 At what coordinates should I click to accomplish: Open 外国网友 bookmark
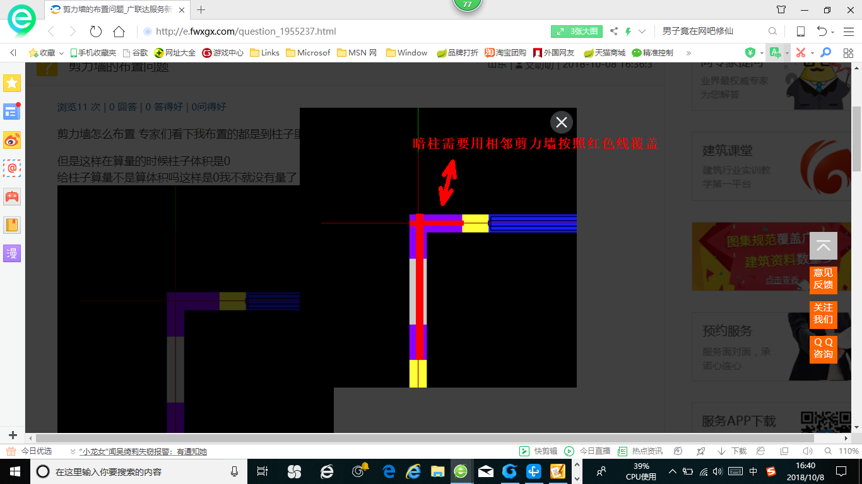point(554,53)
